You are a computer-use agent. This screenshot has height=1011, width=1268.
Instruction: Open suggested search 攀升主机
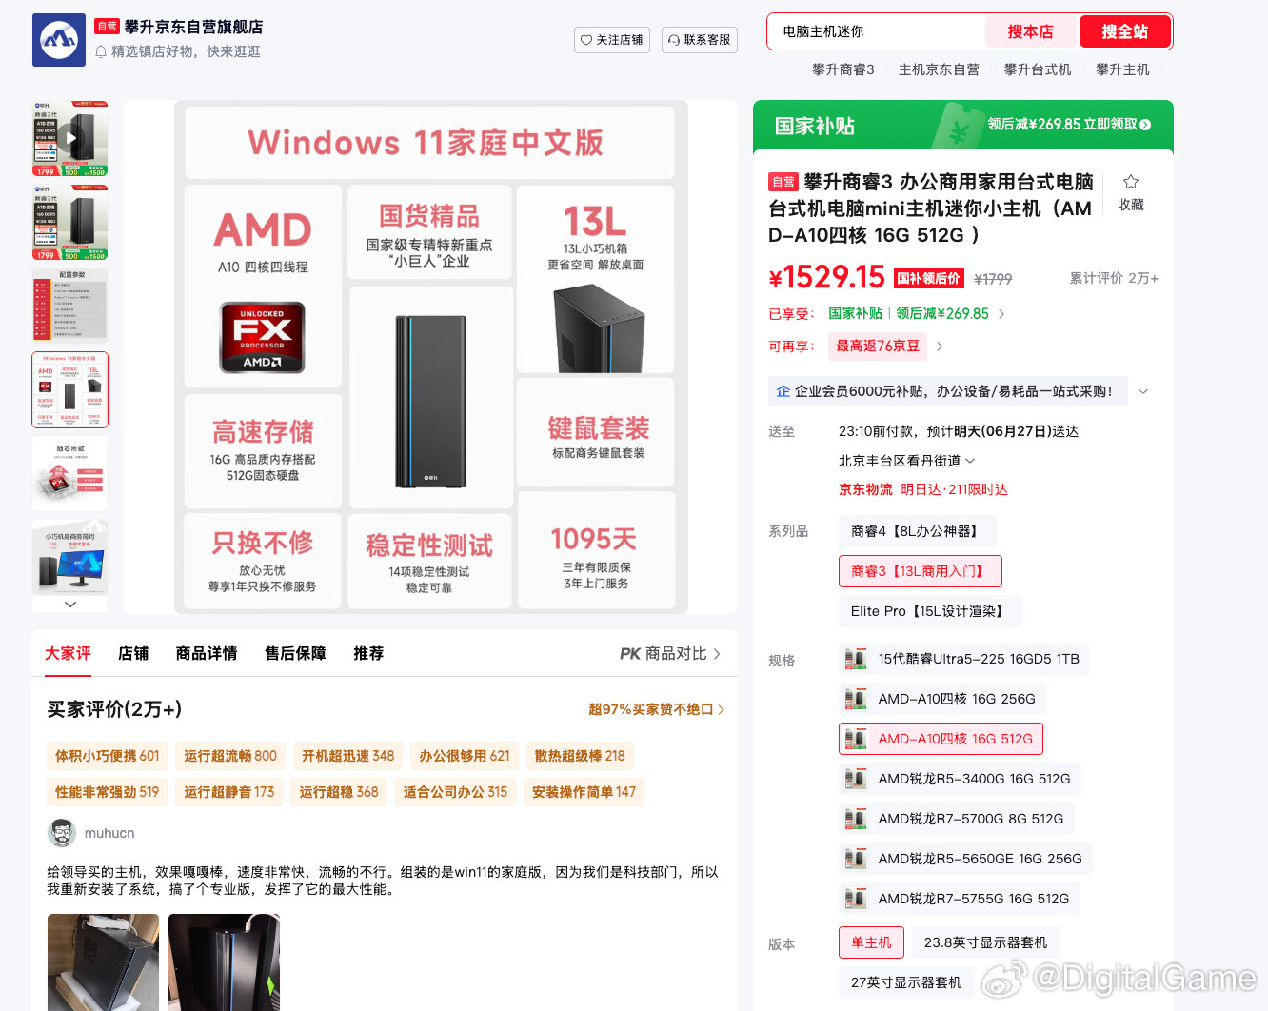coord(1122,69)
